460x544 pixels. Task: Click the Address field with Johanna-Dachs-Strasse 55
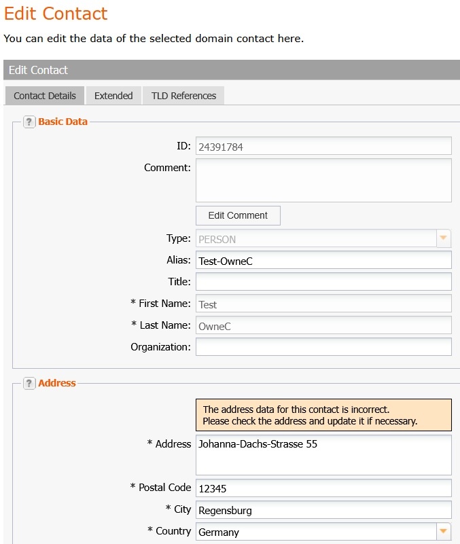pyautogui.click(x=323, y=455)
